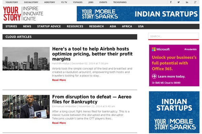This screenshot has width=202, height=134.
Task: Click the #modernbiz hashtag in the ad
Action: coord(191,49)
